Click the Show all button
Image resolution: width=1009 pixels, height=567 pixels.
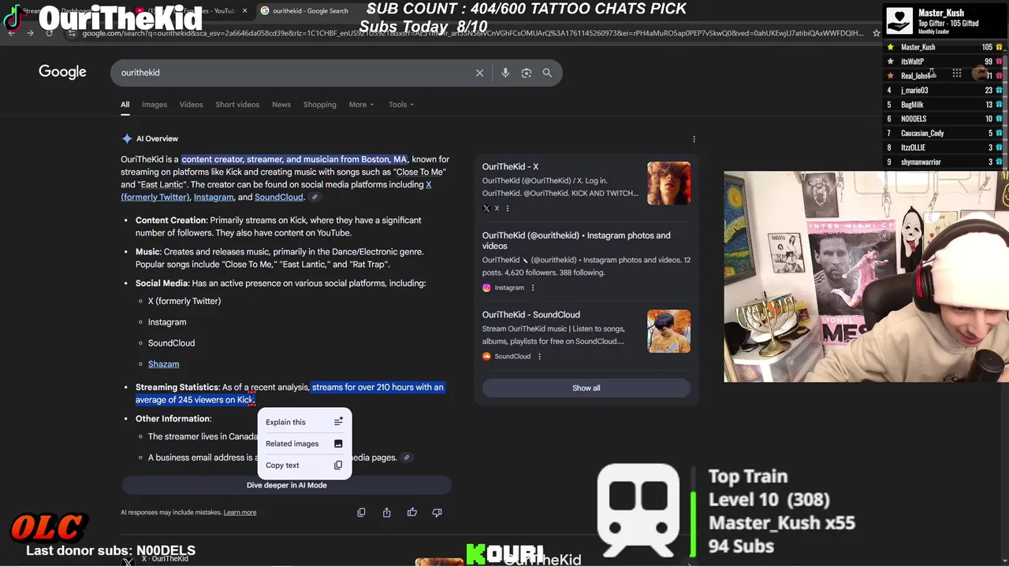click(x=586, y=387)
